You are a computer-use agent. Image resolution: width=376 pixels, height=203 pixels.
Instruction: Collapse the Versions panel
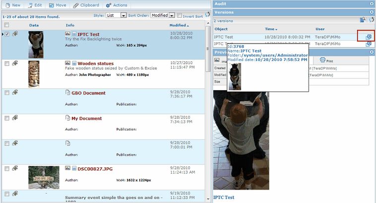[x=372, y=12]
